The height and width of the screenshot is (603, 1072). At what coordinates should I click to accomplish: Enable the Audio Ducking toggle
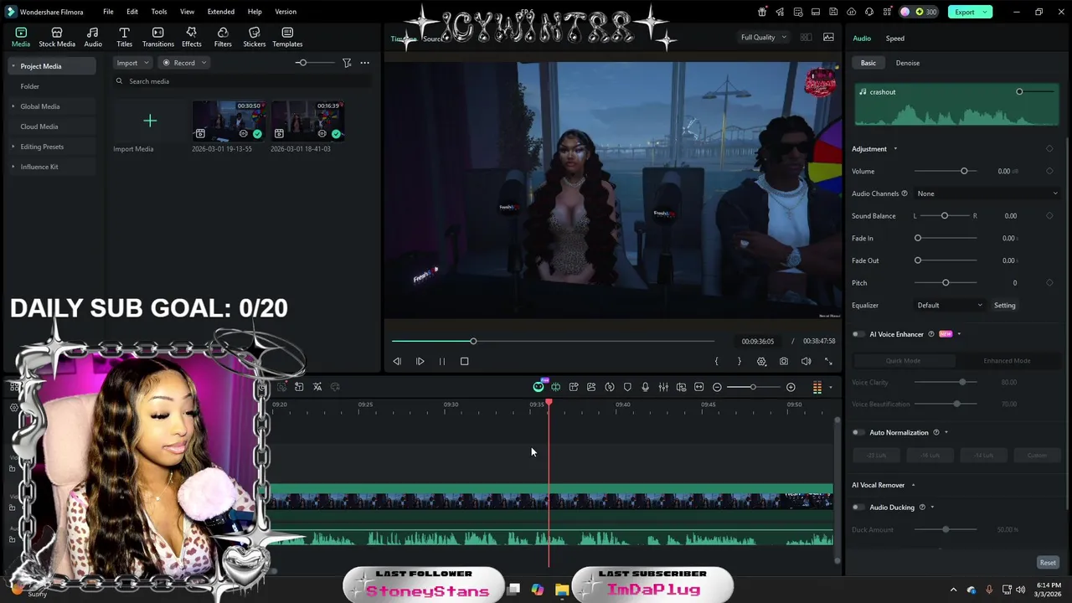[x=858, y=507]
